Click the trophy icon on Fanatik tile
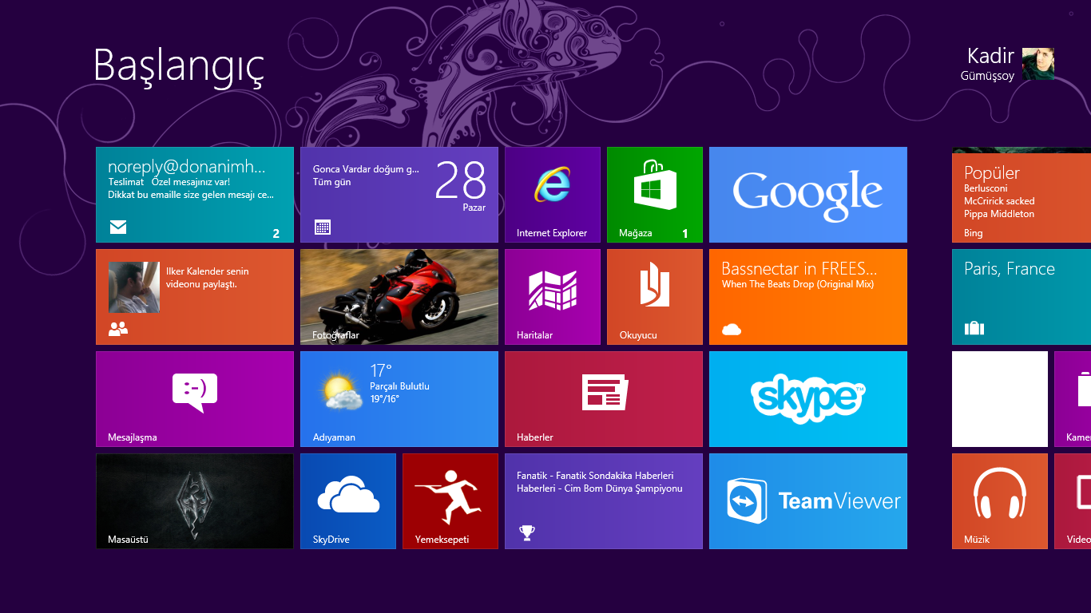The image size is (1091, 613). (526, 532)
